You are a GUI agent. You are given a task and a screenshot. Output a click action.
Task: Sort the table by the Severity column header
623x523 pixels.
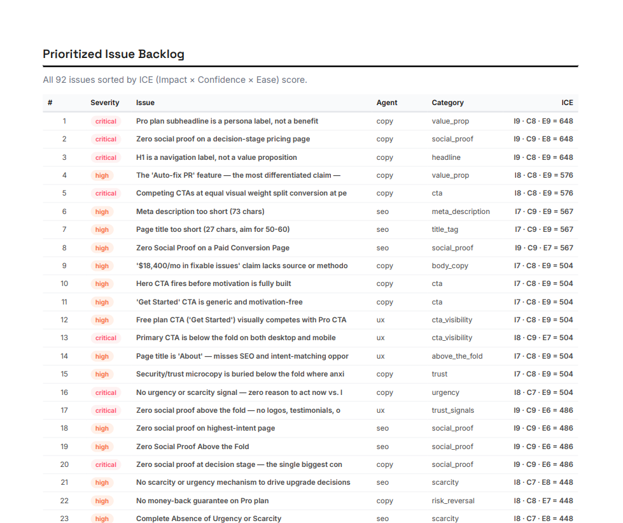point(104,103)
